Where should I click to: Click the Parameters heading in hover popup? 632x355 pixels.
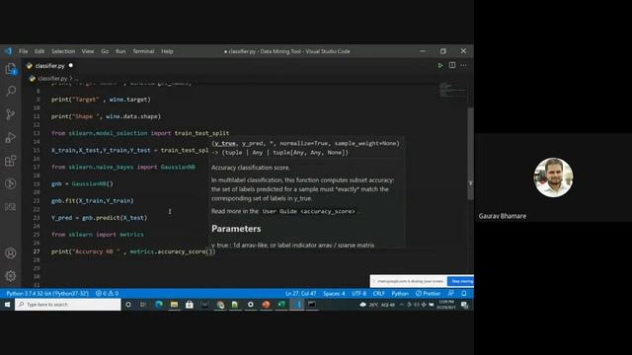click(236, 229)
